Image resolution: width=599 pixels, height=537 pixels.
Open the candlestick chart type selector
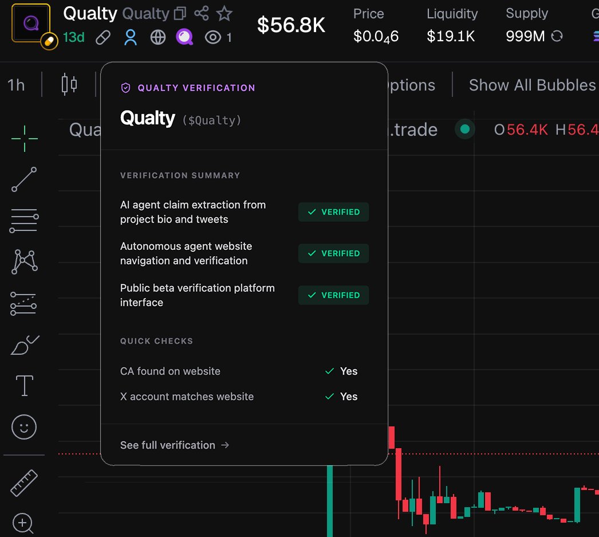[68, 84]
